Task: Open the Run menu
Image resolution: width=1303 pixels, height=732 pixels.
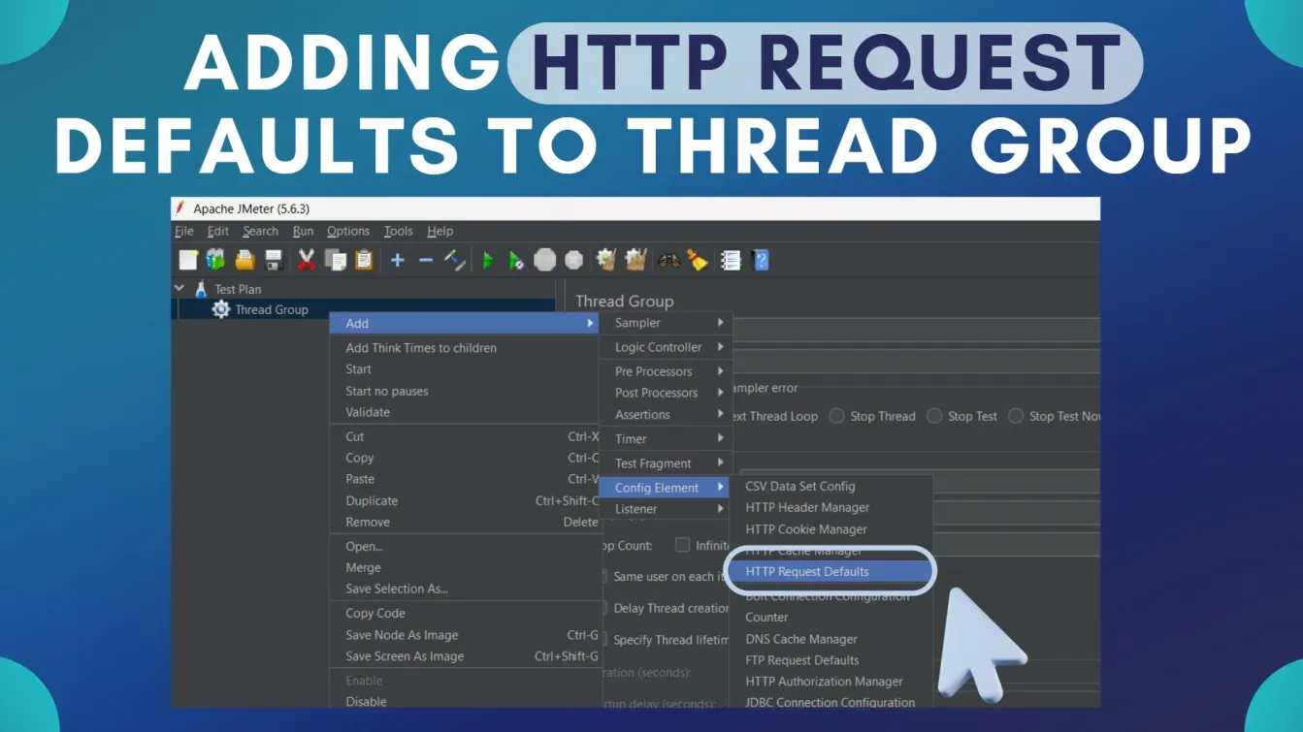Action: click(x=303, y=231)
